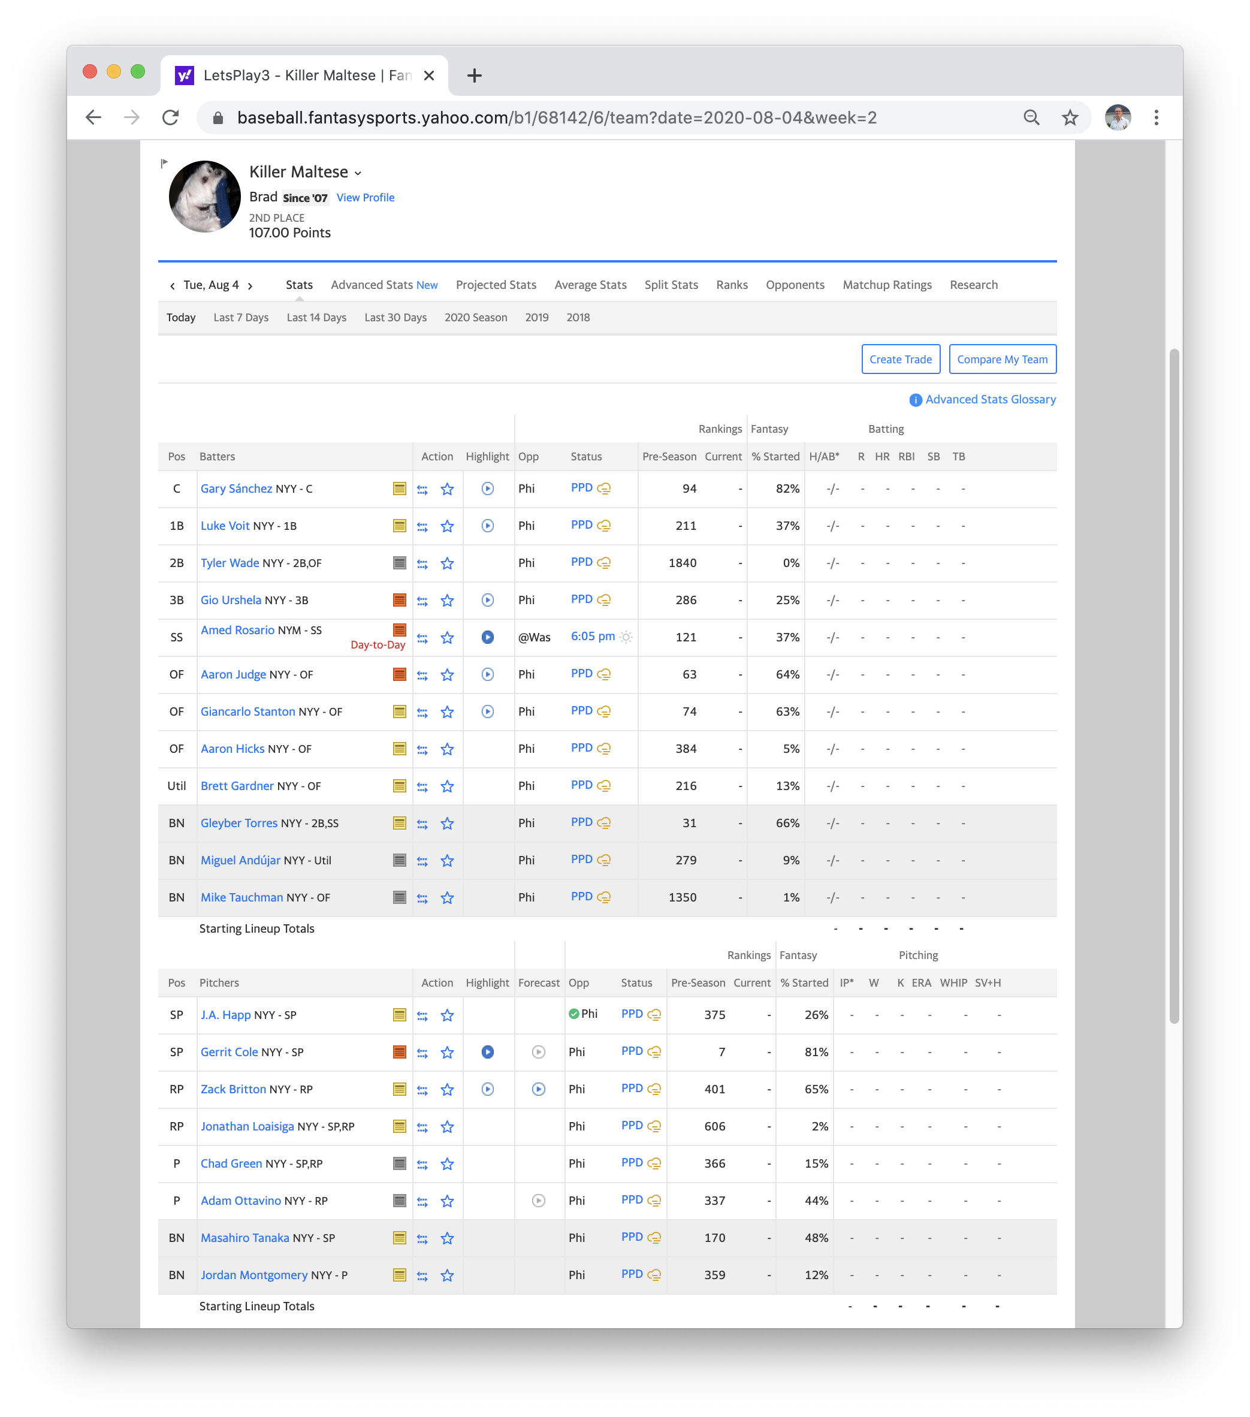Star Giancarlo Stanton for watch list
The height and width of the screenshot is (1417, 1250).
(x=448, y=712)
